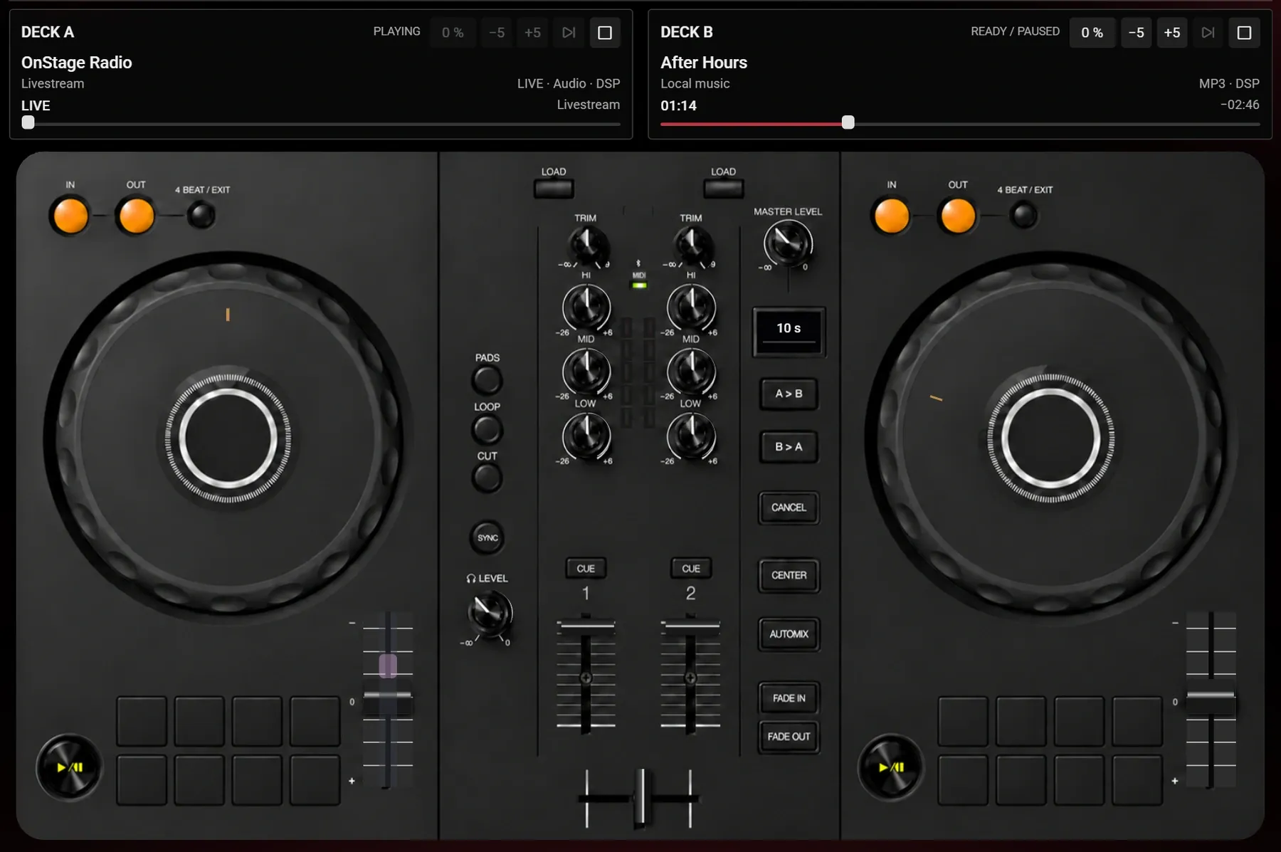The width and height of the screenshot is (1281, 852).
Task: Click Deck B play/pause button
Action: pos(890,767)
